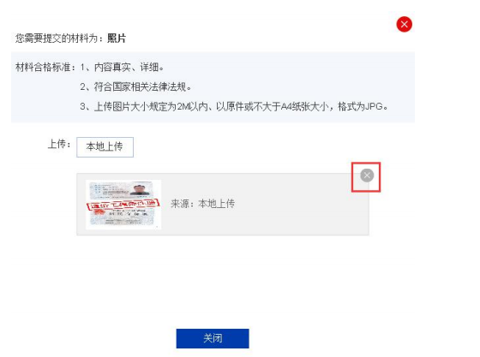Viewport: 480px width, 357px height.
Task: Click the 本地上传 button
Action: 105,147
